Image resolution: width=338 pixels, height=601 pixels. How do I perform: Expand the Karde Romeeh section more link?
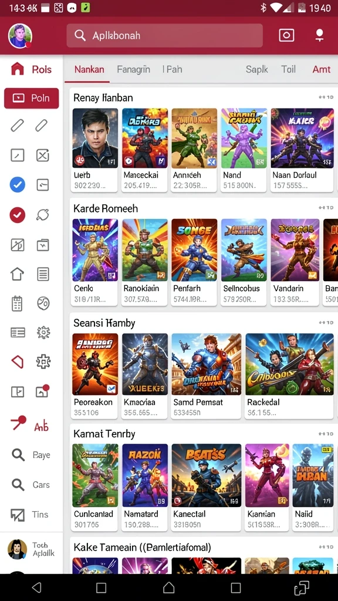coord(326,208)
